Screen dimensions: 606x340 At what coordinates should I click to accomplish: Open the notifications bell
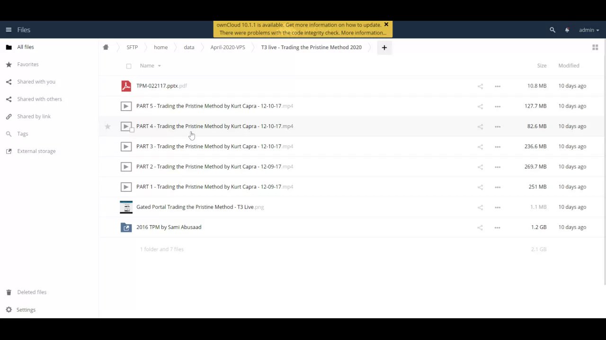567,30
